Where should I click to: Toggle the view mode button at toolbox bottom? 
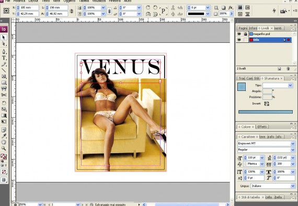tap(4, 180)
